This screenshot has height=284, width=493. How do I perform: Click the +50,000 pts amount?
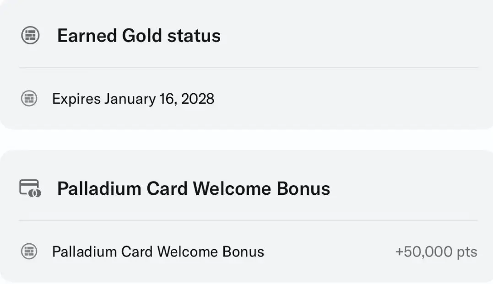[436, 252]
